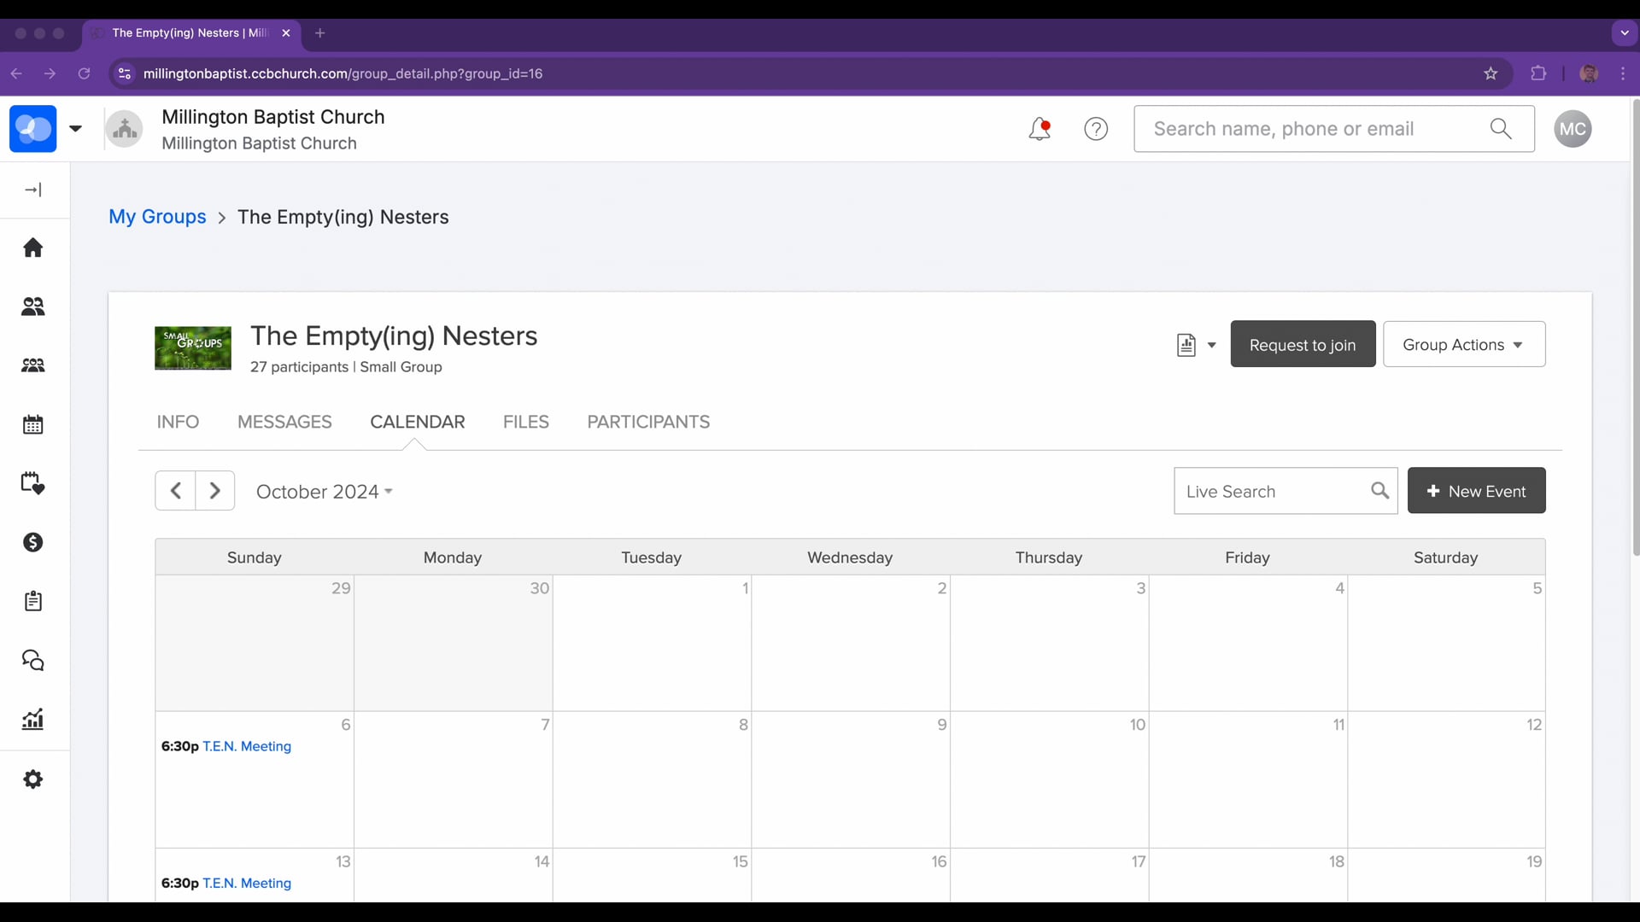The width and height of the screenshot is (1640, 922).
Task: Open the Calendar sidebar icon
Action: click(x=33, y=424)
